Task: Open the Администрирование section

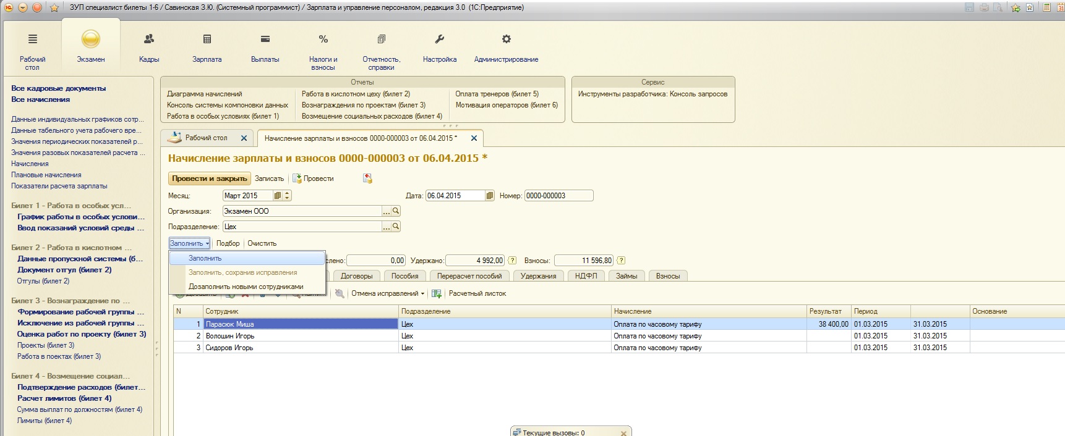Action: tap(506, 48)
